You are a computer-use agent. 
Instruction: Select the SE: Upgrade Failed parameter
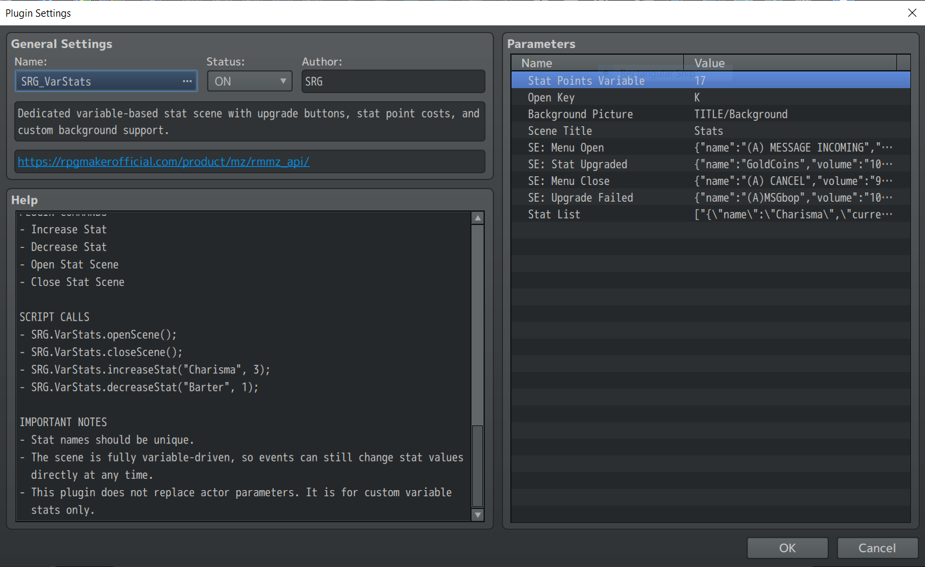pyautogui.click(x=711, y=198)
